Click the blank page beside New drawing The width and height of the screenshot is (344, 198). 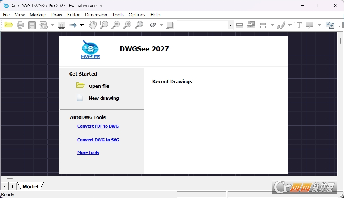[x=80, y=98]
